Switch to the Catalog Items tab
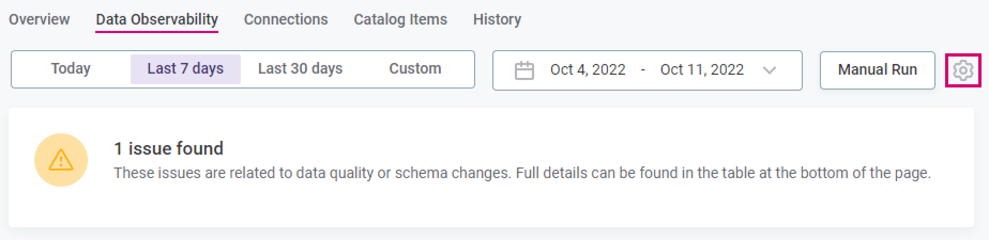 coord(400,20)
